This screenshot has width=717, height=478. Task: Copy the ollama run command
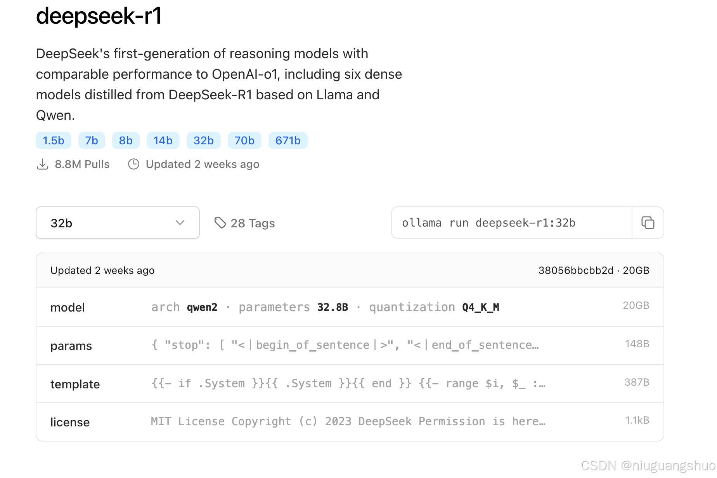tap(648, 223)
